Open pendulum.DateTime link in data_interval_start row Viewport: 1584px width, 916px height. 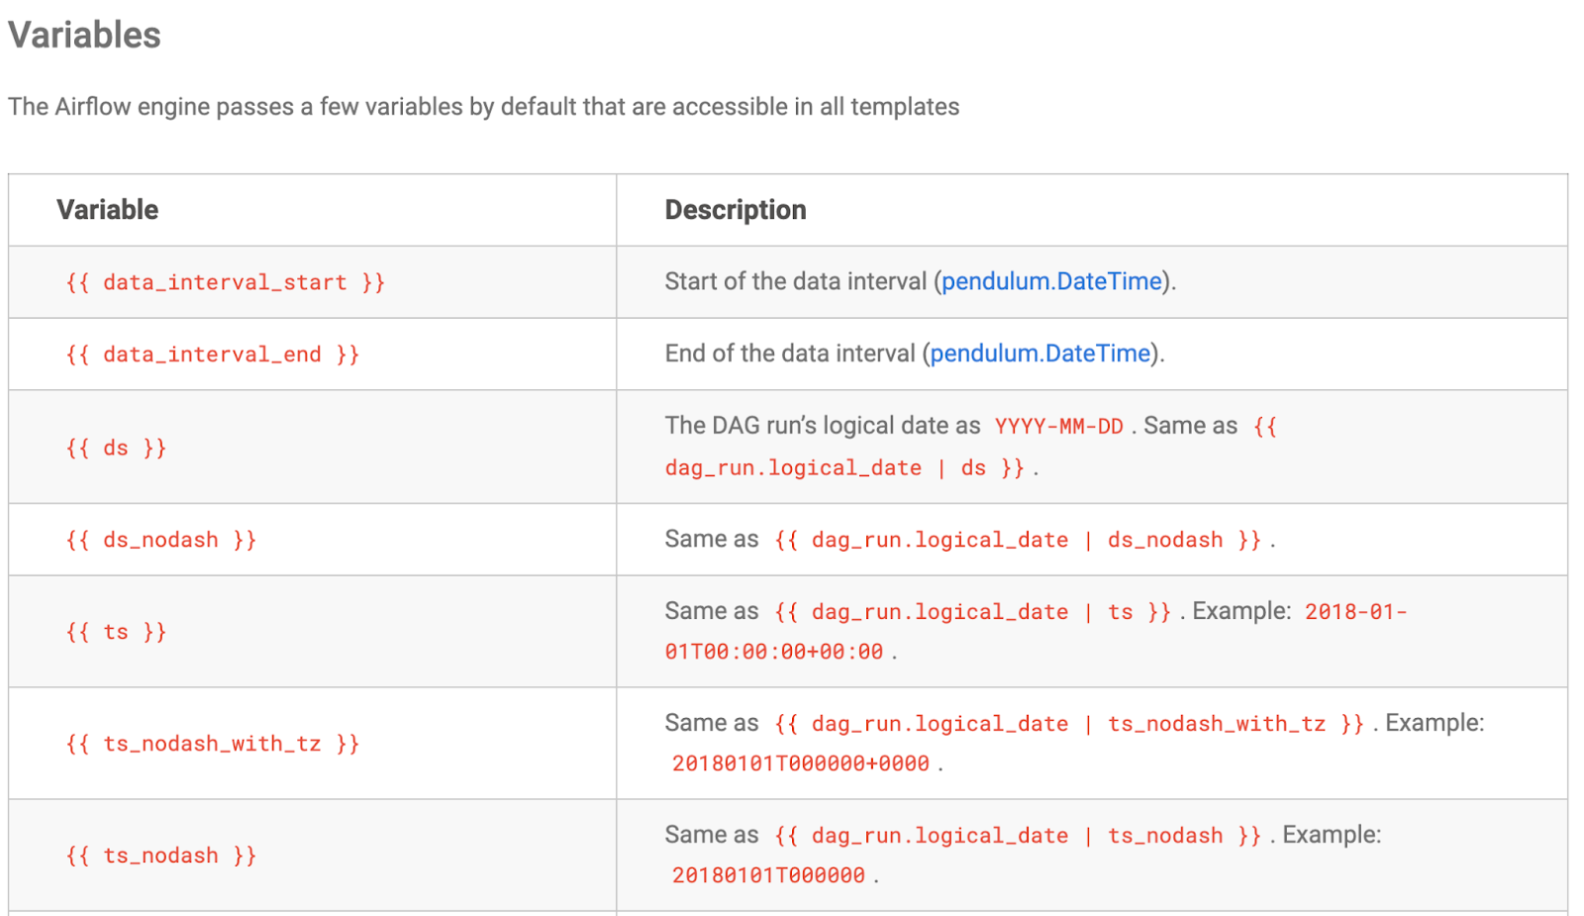(x=1050, y=282)
